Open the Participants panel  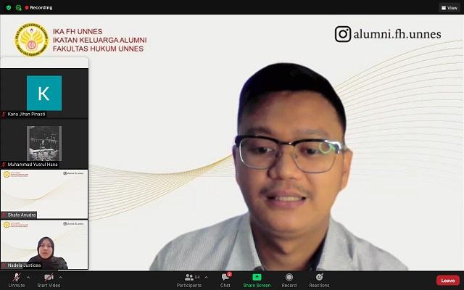[188, 278]
